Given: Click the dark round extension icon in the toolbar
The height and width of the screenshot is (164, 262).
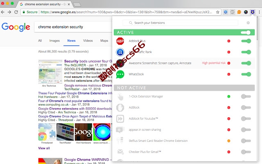Looking at the screenshot, I should click(246, 12).
